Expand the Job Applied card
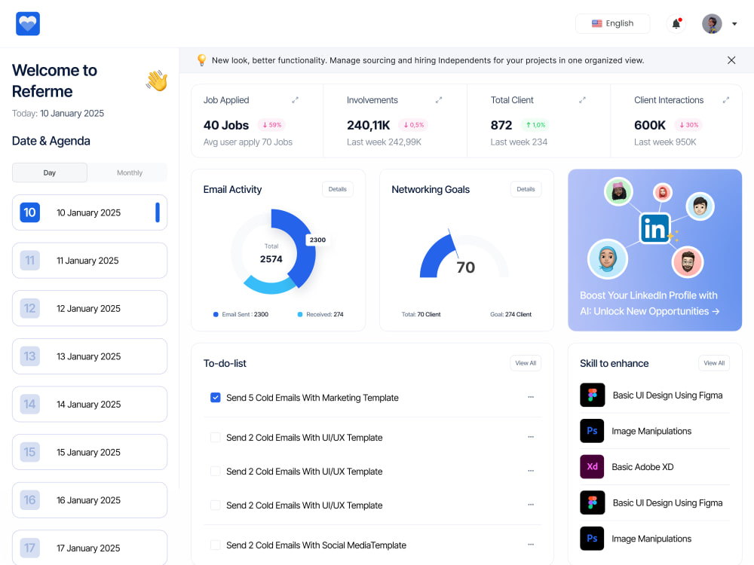The height and width of the screenshot is (565, 754). click(x=295, y=100)
